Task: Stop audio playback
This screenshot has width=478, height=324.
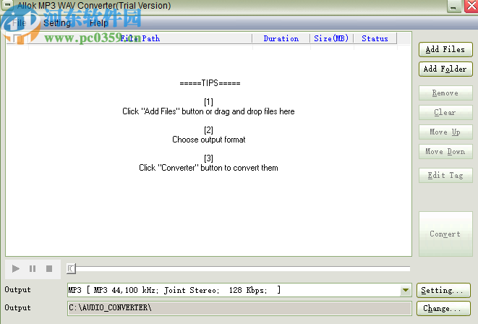Action: click(x=49, y=269)
